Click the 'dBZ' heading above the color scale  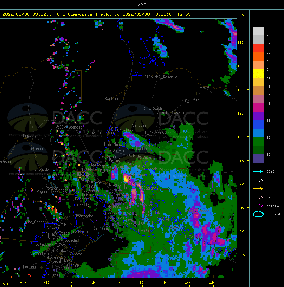tap(266, 18)
